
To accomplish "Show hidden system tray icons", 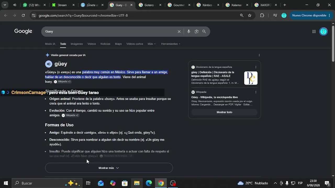I will (x=275, y=183).
